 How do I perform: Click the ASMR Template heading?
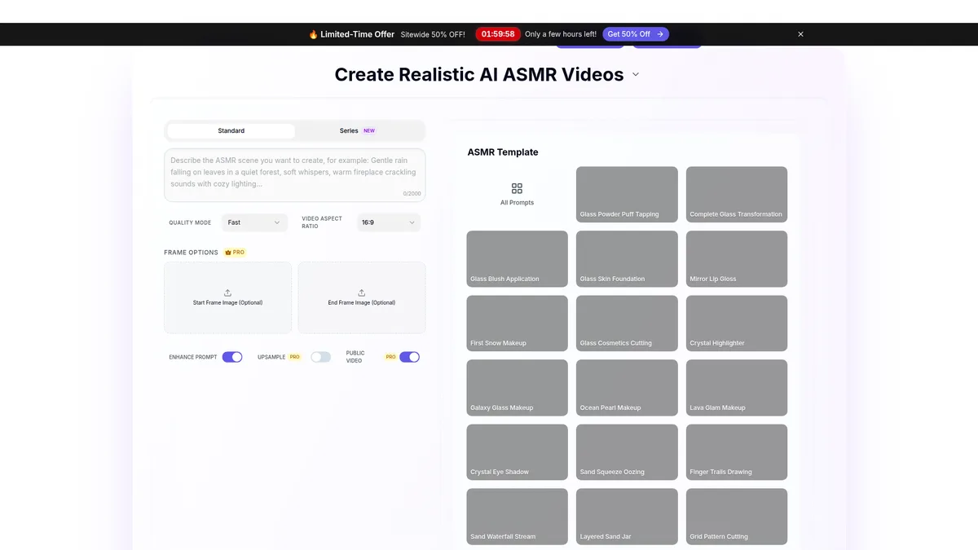tap(503, 152)
